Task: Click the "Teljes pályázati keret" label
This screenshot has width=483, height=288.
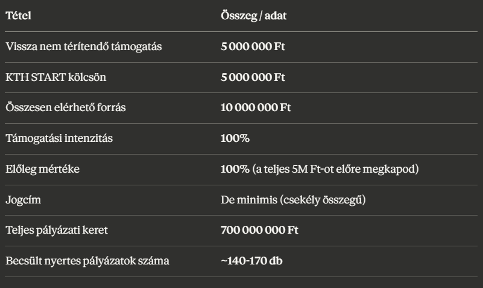Action: [x=49, y=231]
